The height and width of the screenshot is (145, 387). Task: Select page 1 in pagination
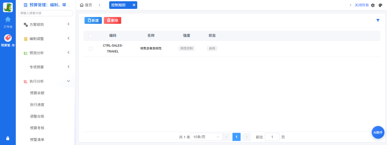pyautogui.click(x=237, y=137)
